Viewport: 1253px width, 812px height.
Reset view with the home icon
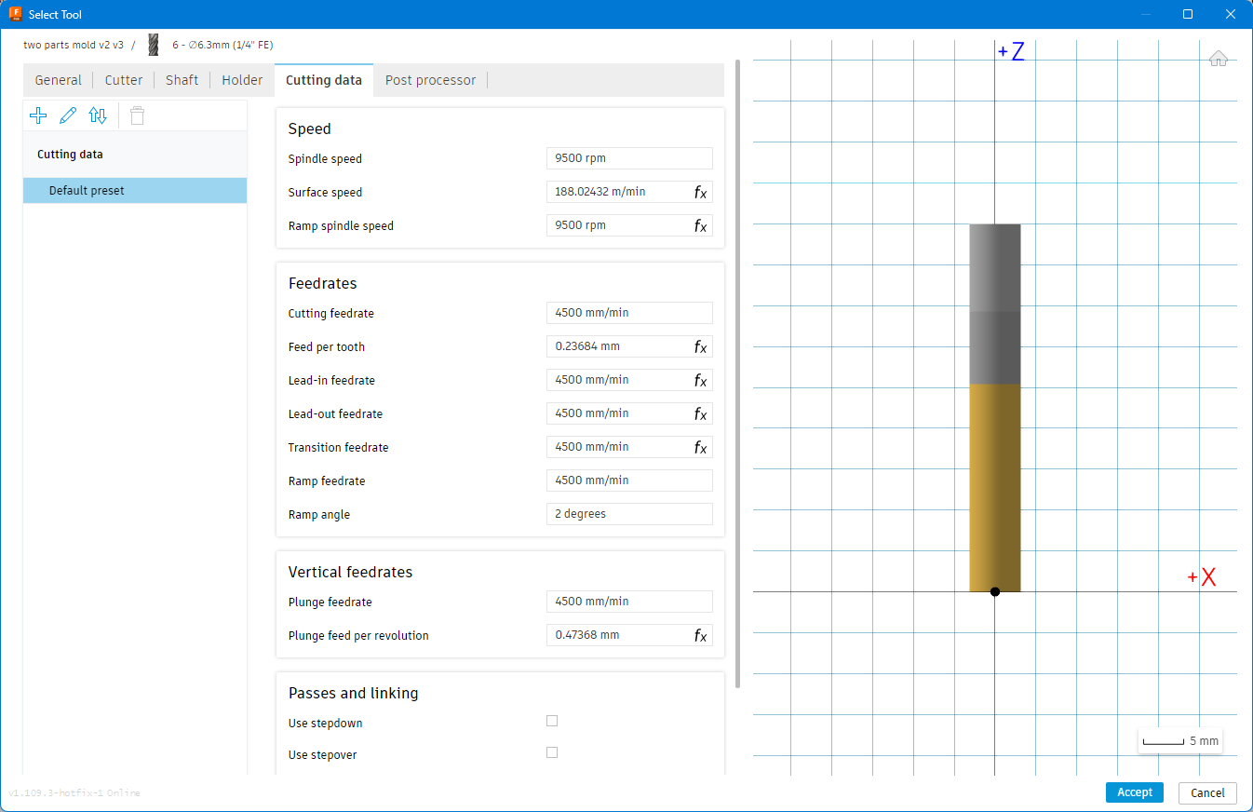(x=1218, y=59)
